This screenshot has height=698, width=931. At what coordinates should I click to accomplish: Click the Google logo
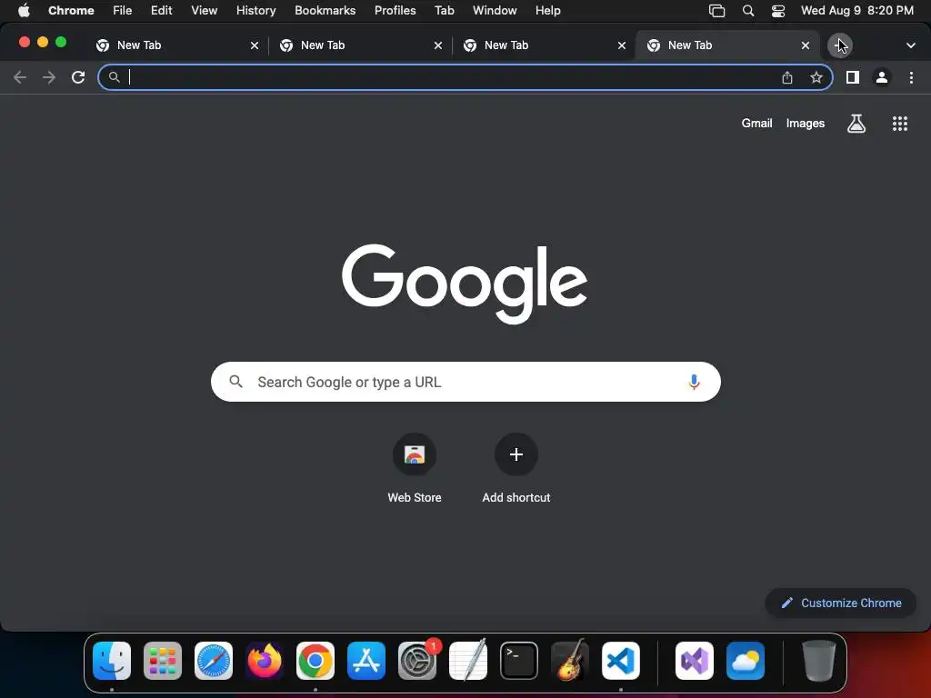click(465, 284)
